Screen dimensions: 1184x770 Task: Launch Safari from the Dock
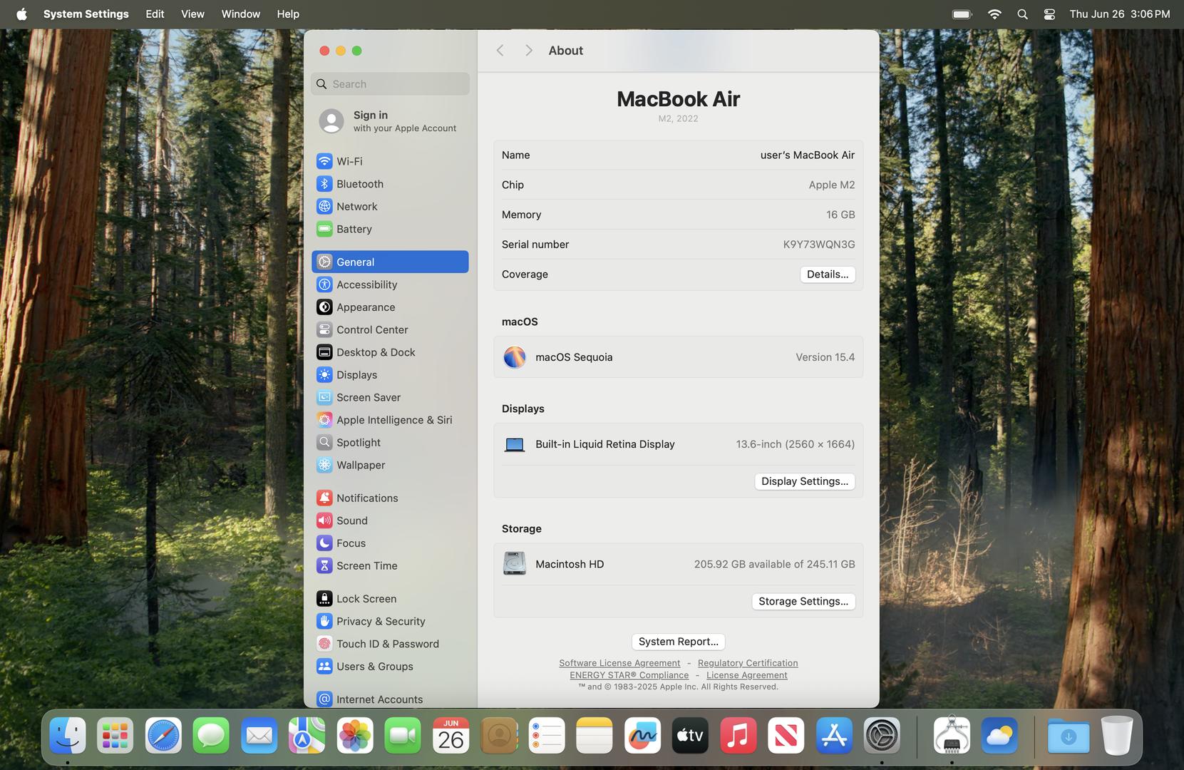(x=163, y=736)
